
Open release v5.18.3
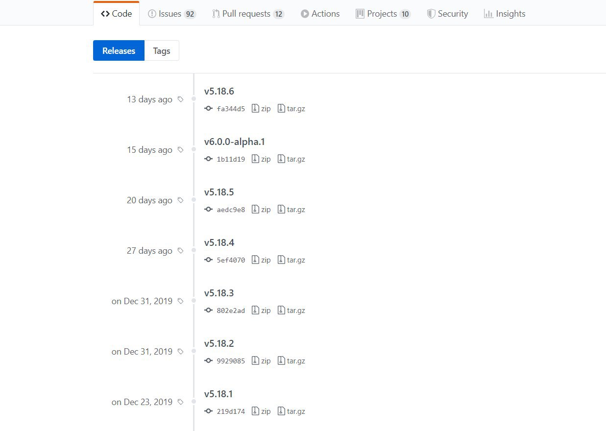click(x=219, y=293)
